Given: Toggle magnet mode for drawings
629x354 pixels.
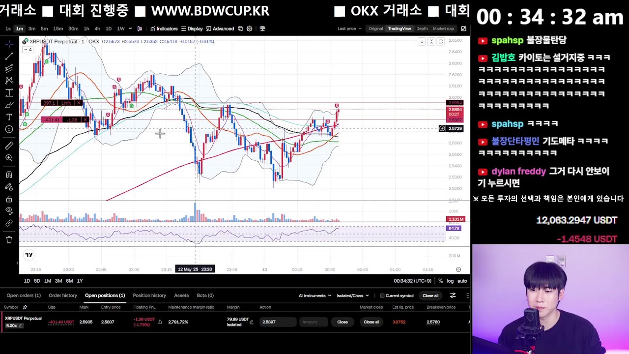Looking at the screenshot, I should click(x=9, y=175).
